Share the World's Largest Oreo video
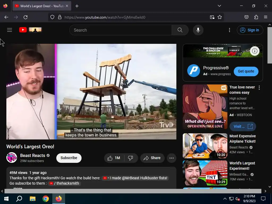272x204 pixels. (152, 158)
